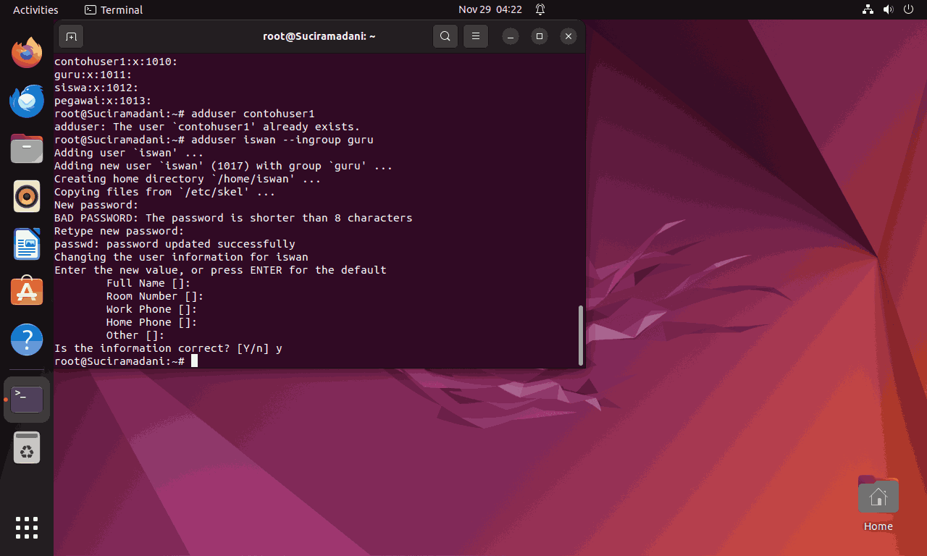Open the Help application
The image size is (927, 556).
27,340
